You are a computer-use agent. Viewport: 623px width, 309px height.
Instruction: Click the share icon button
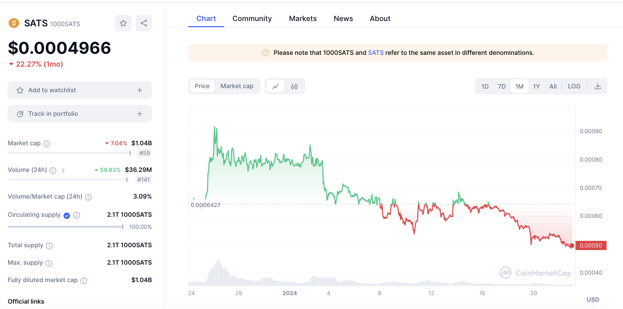click(x=144, y=23)
